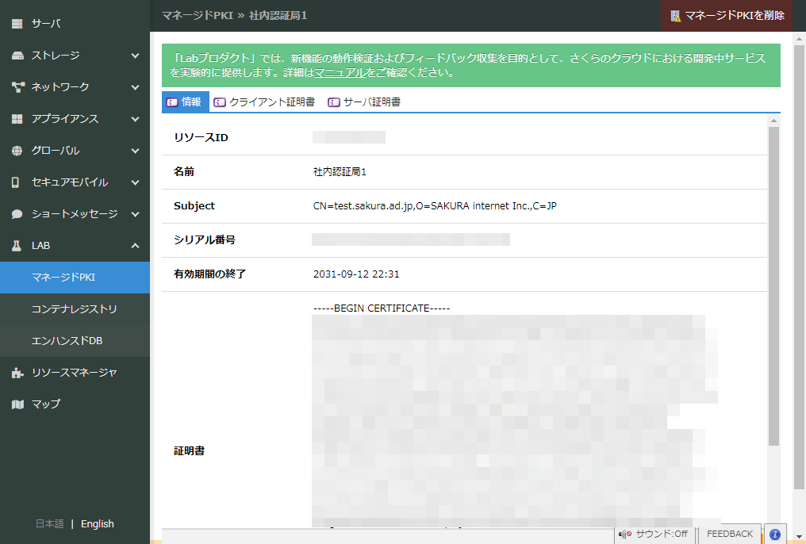Click the シリアル番号 label
Image resolution: width=806 pixels, height=544 pixels.
tap(205, 240)
